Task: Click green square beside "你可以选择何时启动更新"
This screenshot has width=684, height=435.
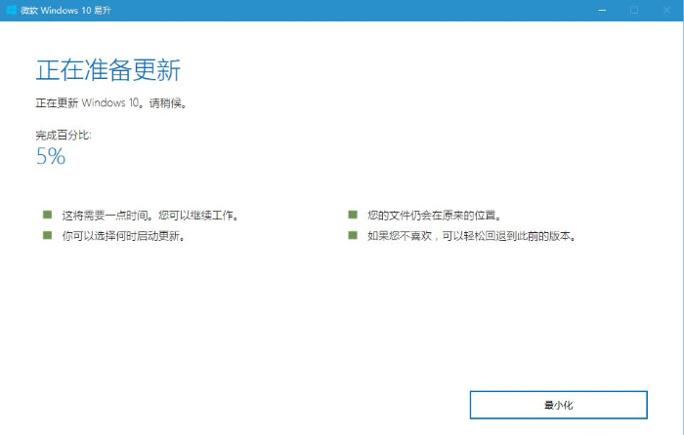Action: [x=46, y=236]
